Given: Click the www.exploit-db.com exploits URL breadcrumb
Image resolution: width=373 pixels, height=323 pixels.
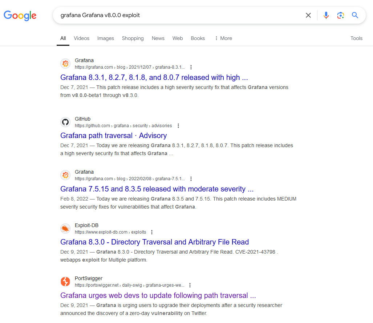Looking at the screenshot, I should click(110, 232).
